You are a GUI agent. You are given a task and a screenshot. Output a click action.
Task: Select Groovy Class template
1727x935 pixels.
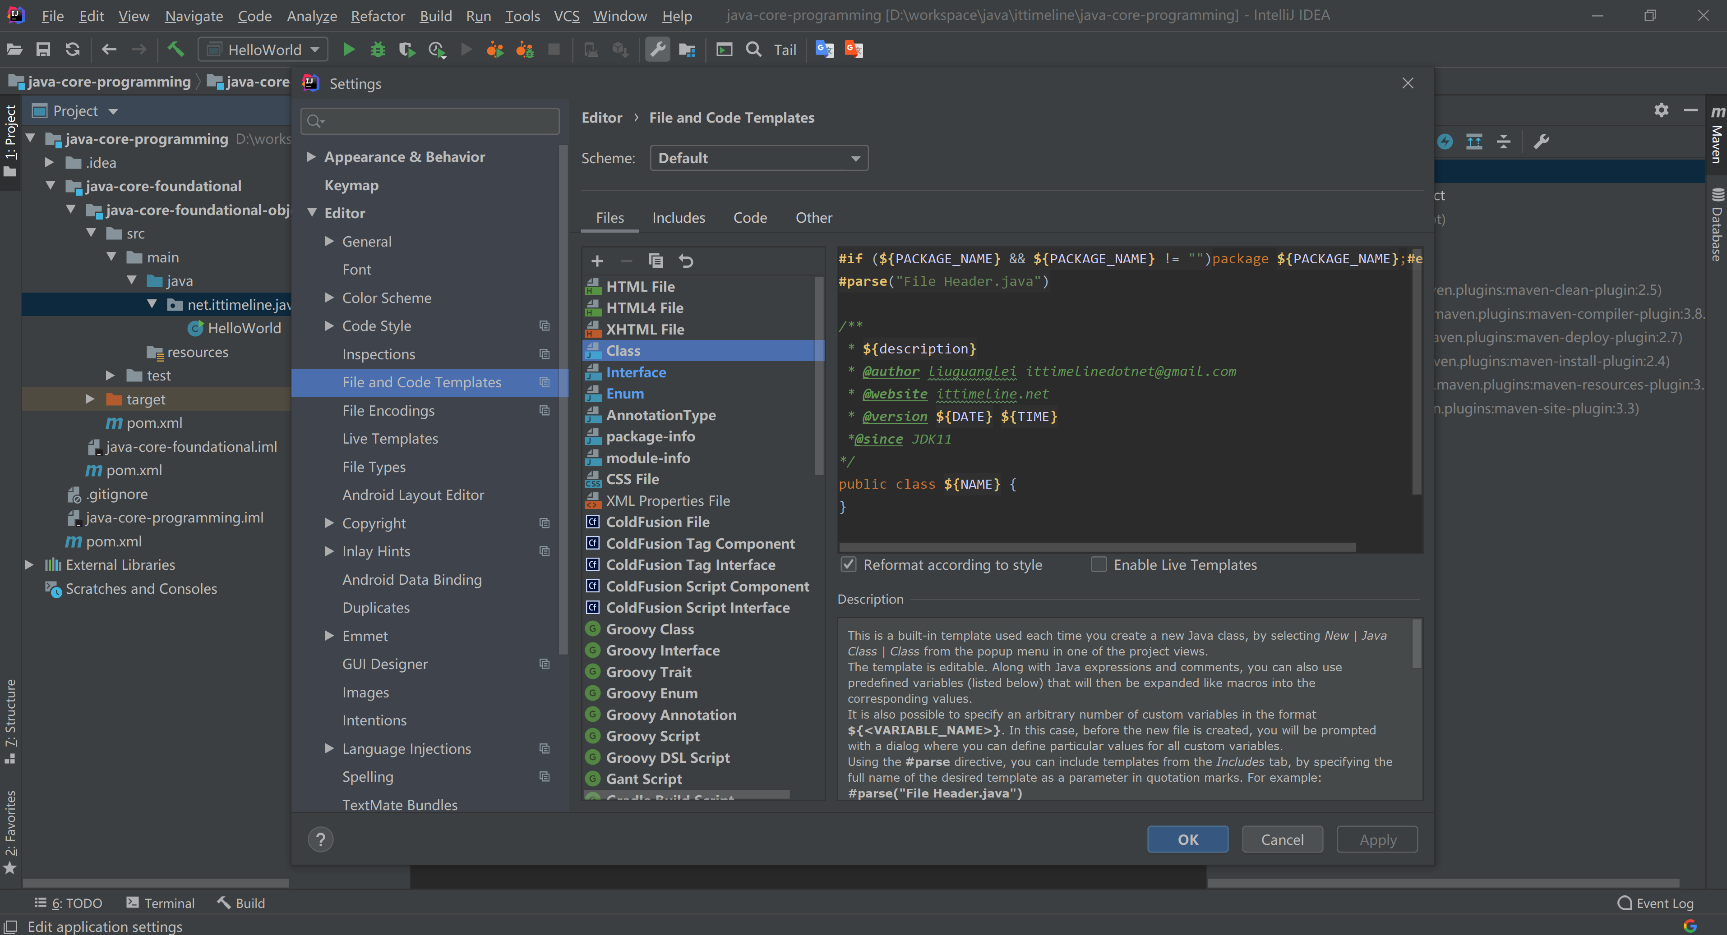click(702, 629)
